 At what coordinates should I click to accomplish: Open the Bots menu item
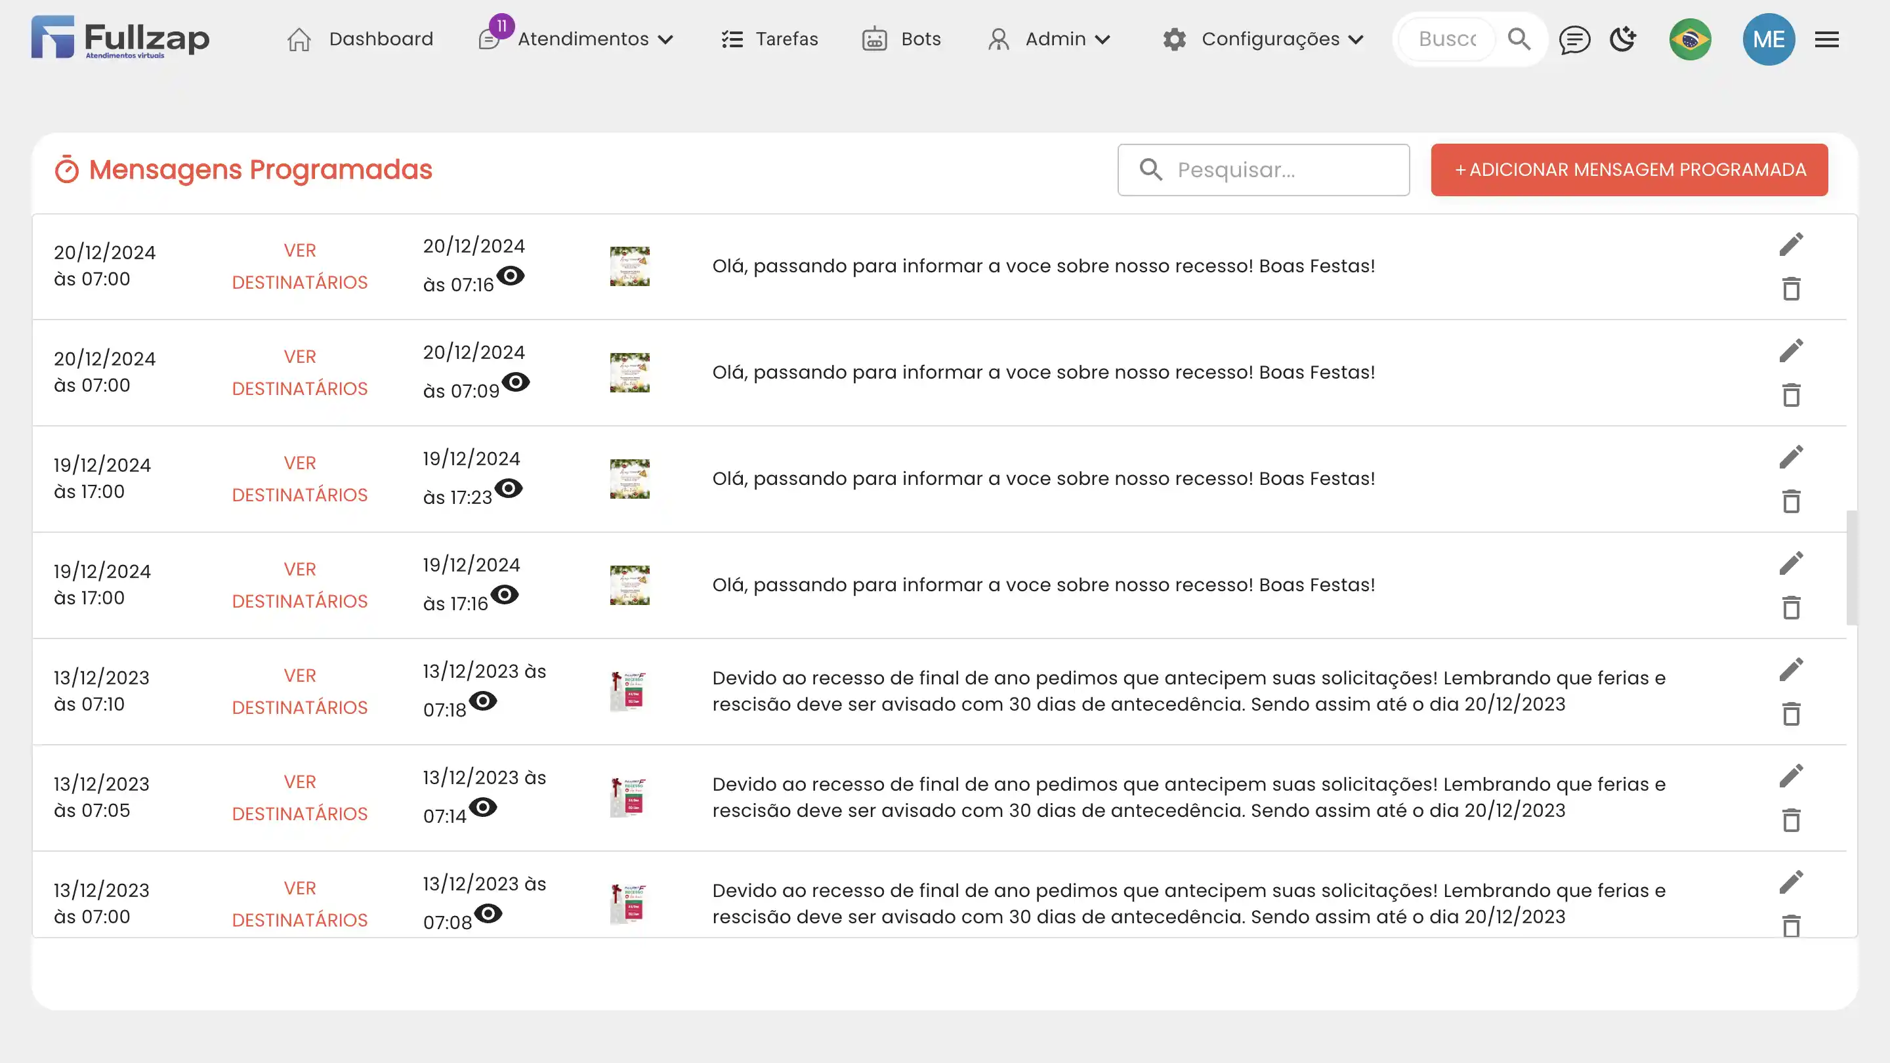[902, 39]
